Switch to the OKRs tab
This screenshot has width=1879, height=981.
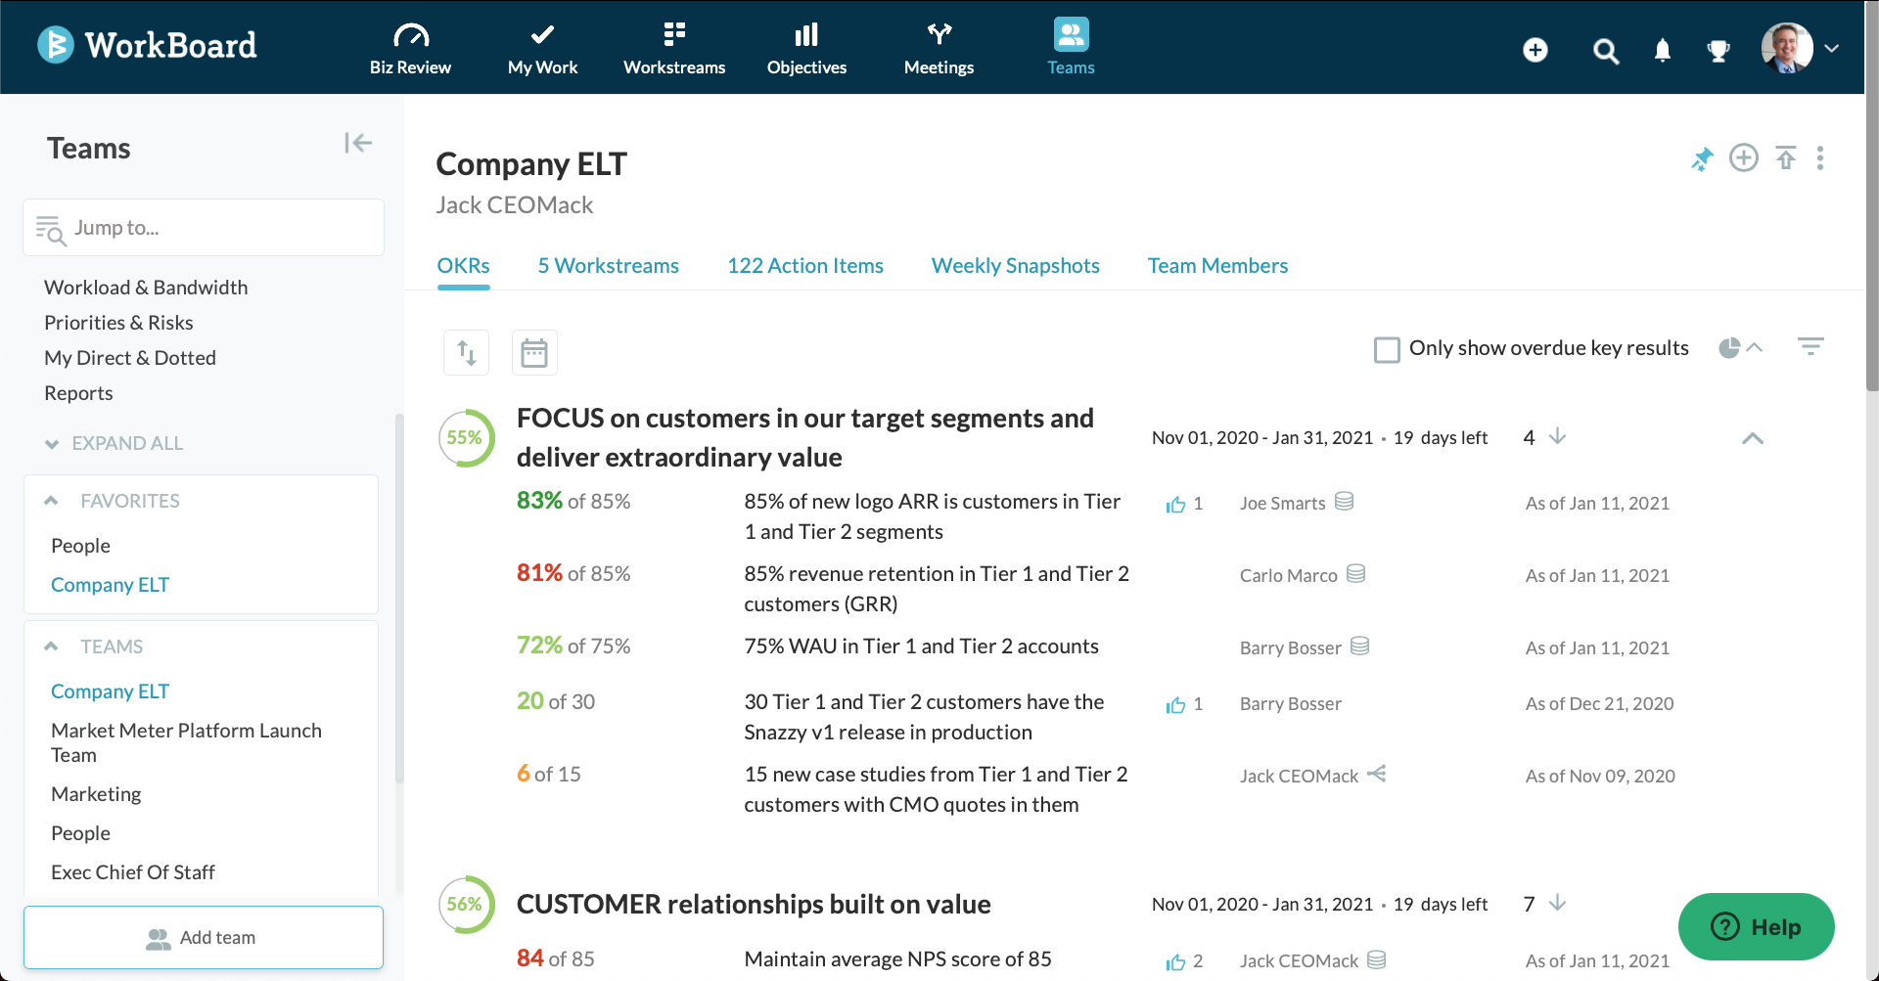click(x=463, y=266)
